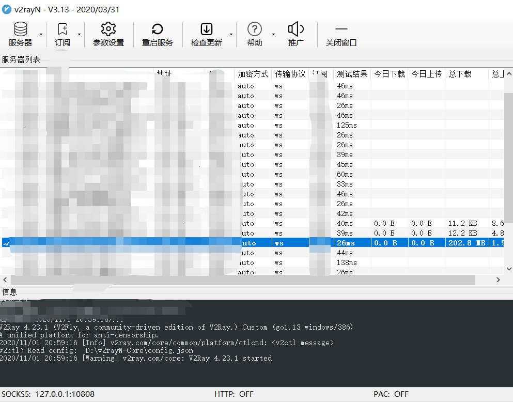Click the 检查更新 download icon button

(x=207, y=34)
